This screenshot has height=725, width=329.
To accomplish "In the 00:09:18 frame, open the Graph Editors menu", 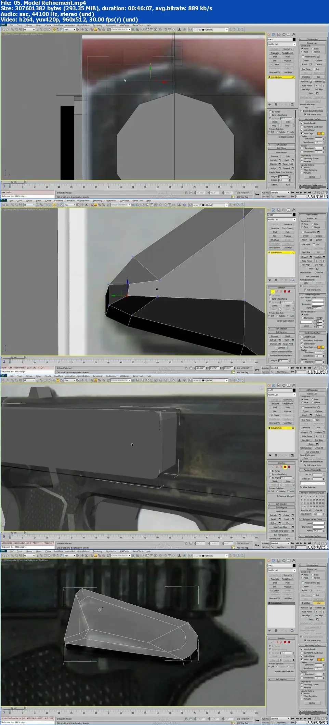I will tap(83, 25).
